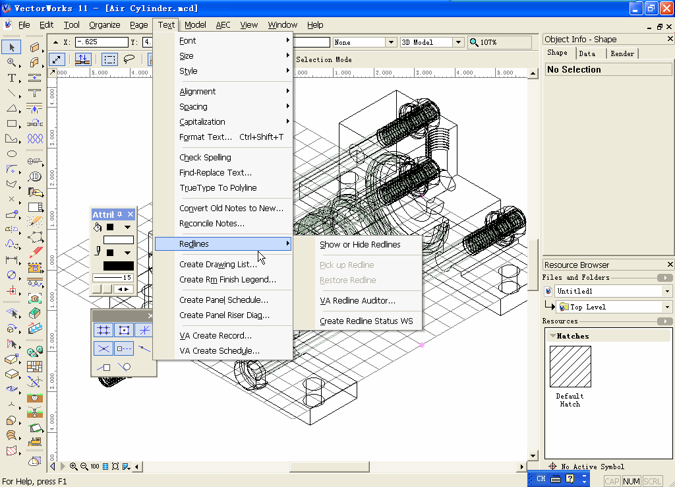Choose VA Redline Auditor
The height and width of the screenshot is (487, 675).
pos(357,300)
